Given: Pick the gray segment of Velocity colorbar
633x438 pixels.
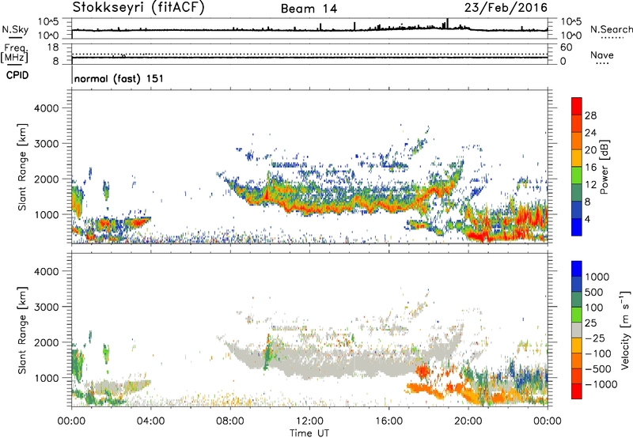Looking at the screenshot, I should click(577, 330).
